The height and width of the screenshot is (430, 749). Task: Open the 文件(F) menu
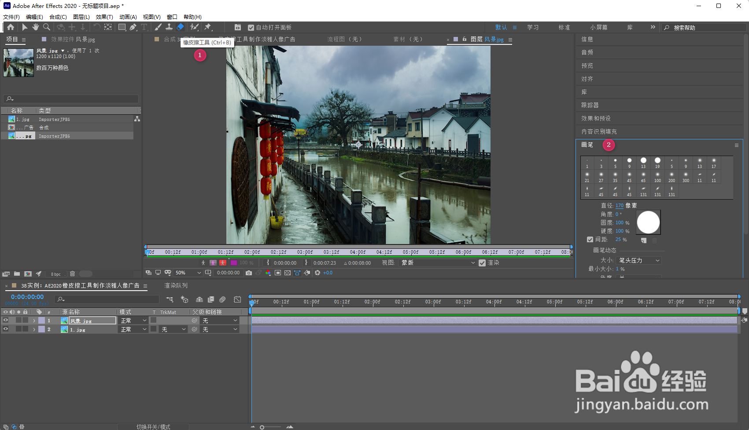11,17
